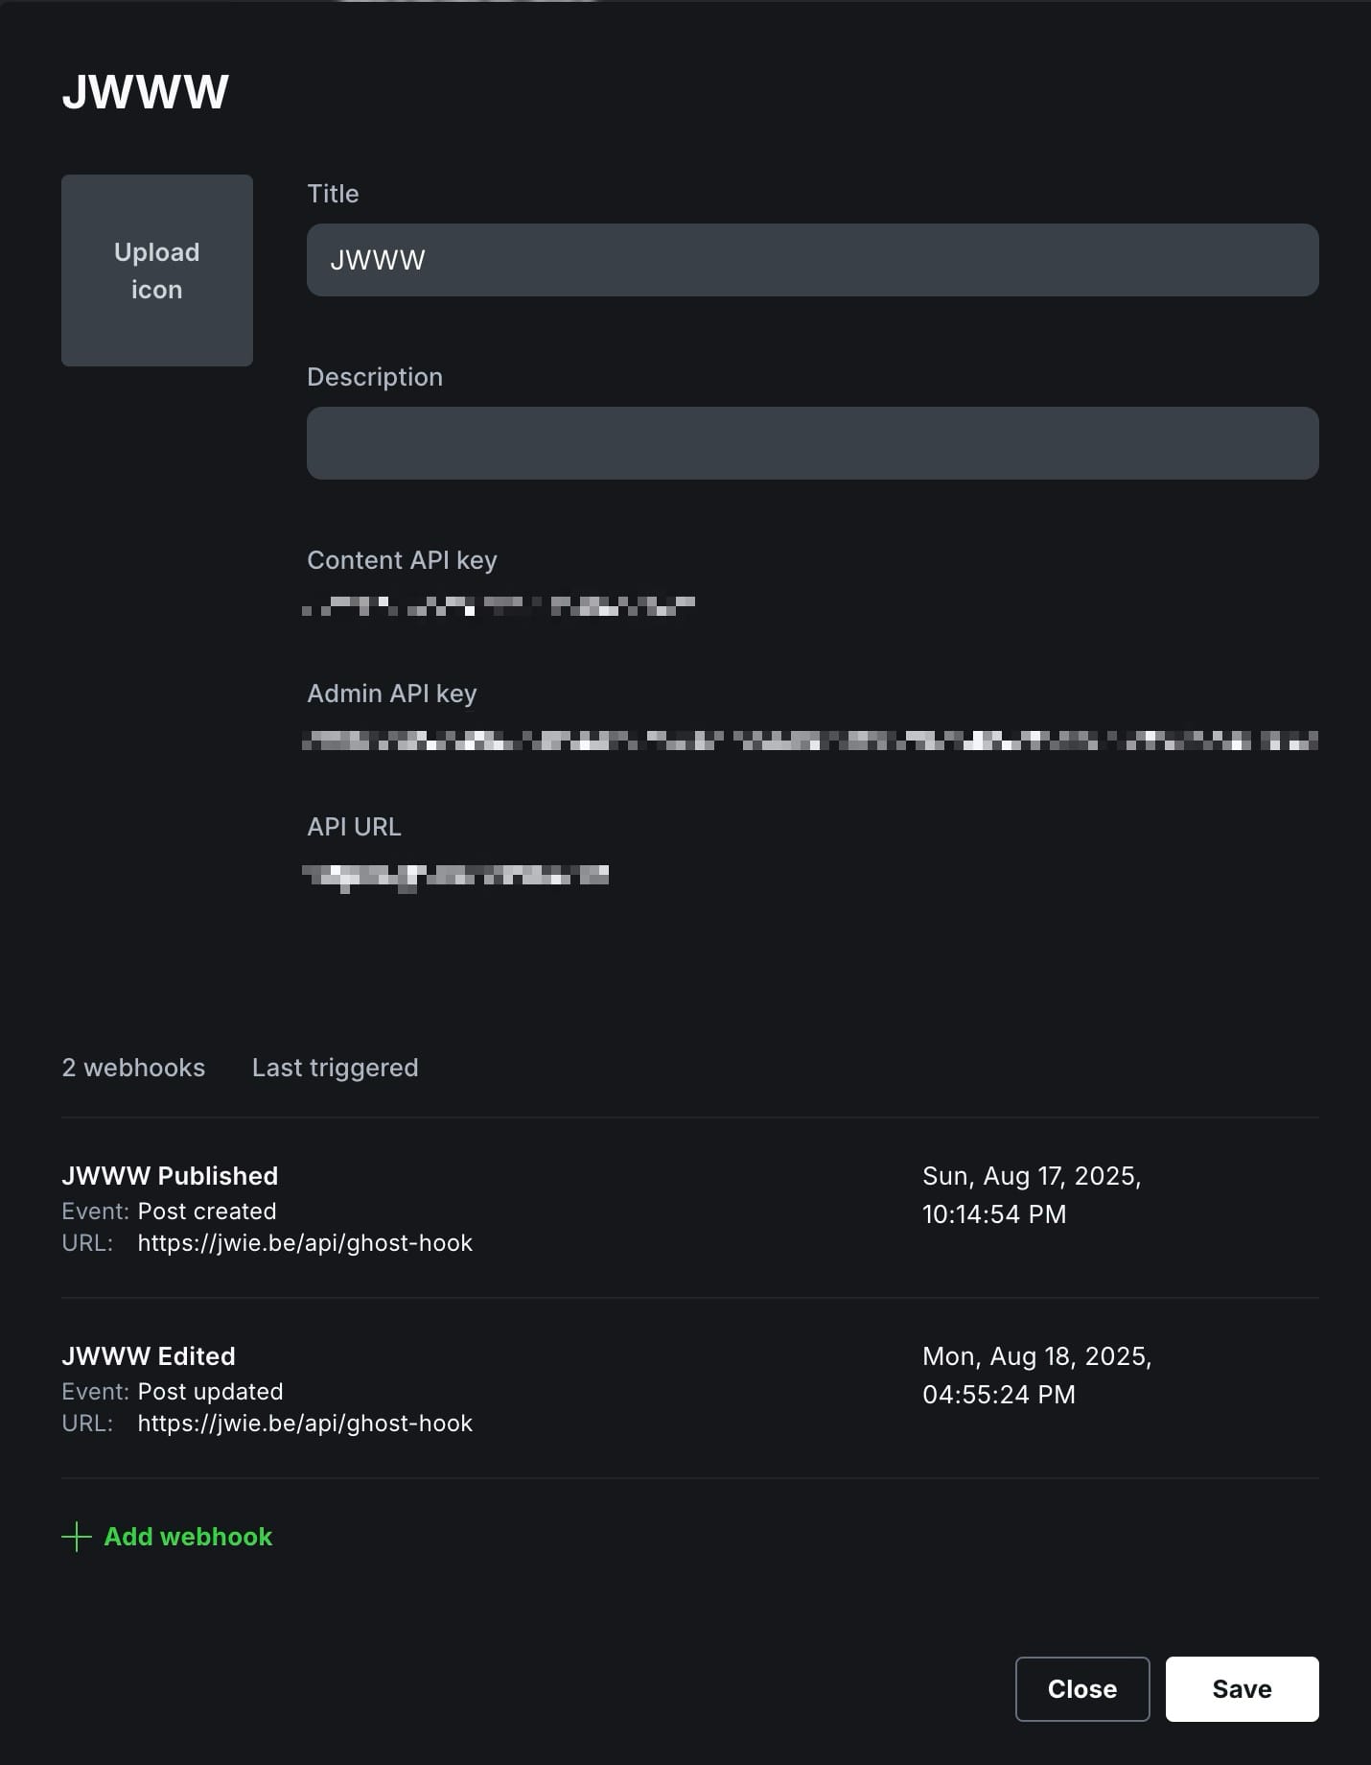Click the JWWW Edited webhook URL
Screen dimensions: 1371x1765
click(305, 1424)
